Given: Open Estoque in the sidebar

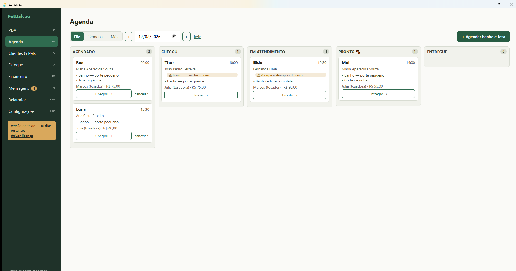Looking at the screenshot, I should (x=32, y=65).
